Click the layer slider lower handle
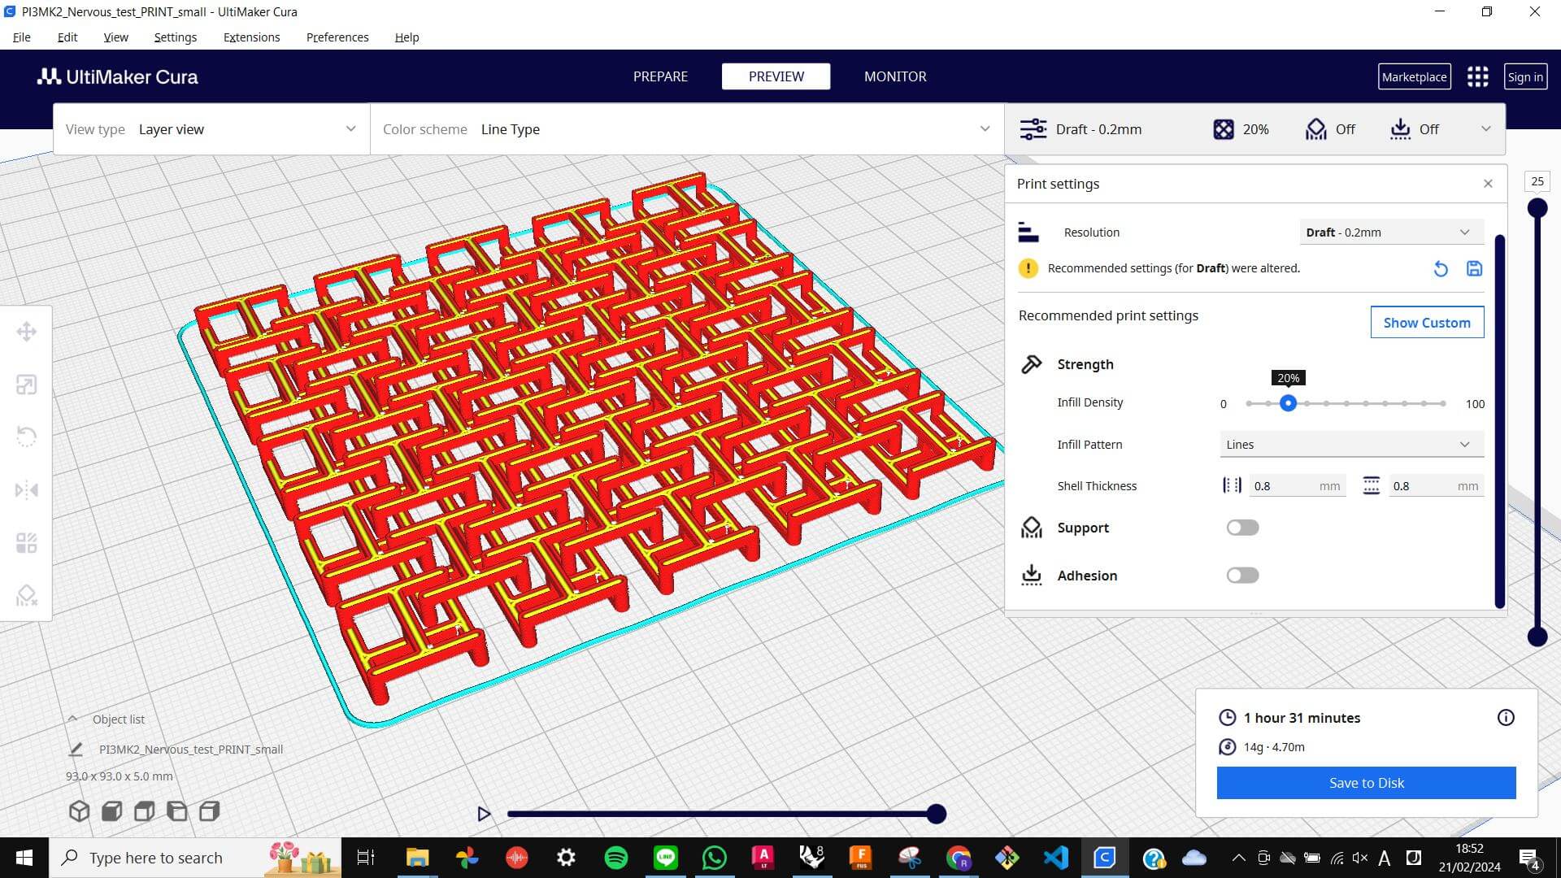 (x=1537, y=637)
